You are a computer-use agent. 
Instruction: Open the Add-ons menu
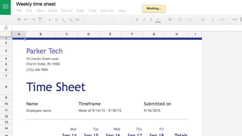pyautogui.click(x=107, y=11)
